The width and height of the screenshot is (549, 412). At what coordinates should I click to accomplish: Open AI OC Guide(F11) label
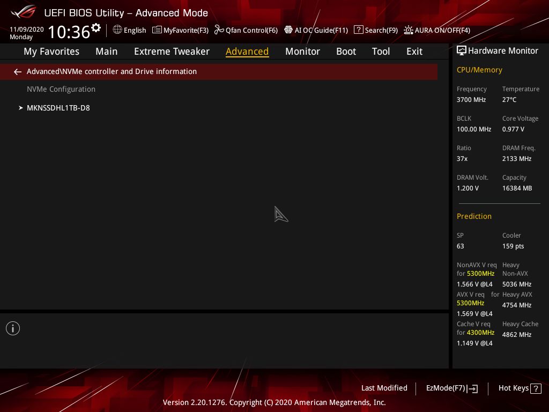321,31
